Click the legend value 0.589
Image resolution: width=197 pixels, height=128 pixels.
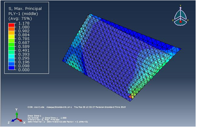(x=24, y=47)
